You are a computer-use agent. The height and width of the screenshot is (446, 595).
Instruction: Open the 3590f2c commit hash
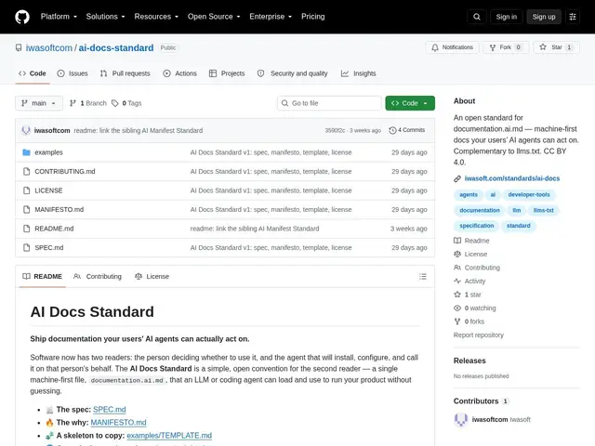coord(335,130)
